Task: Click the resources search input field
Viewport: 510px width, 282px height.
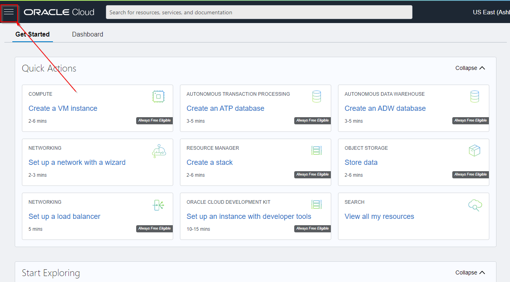Action: click(x=259, y=12)
